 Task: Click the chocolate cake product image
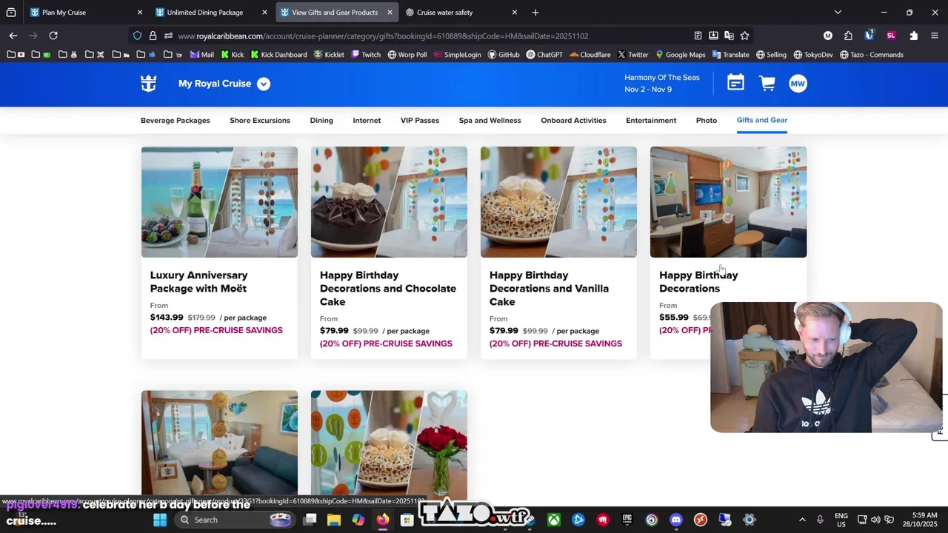pos(389,202)
